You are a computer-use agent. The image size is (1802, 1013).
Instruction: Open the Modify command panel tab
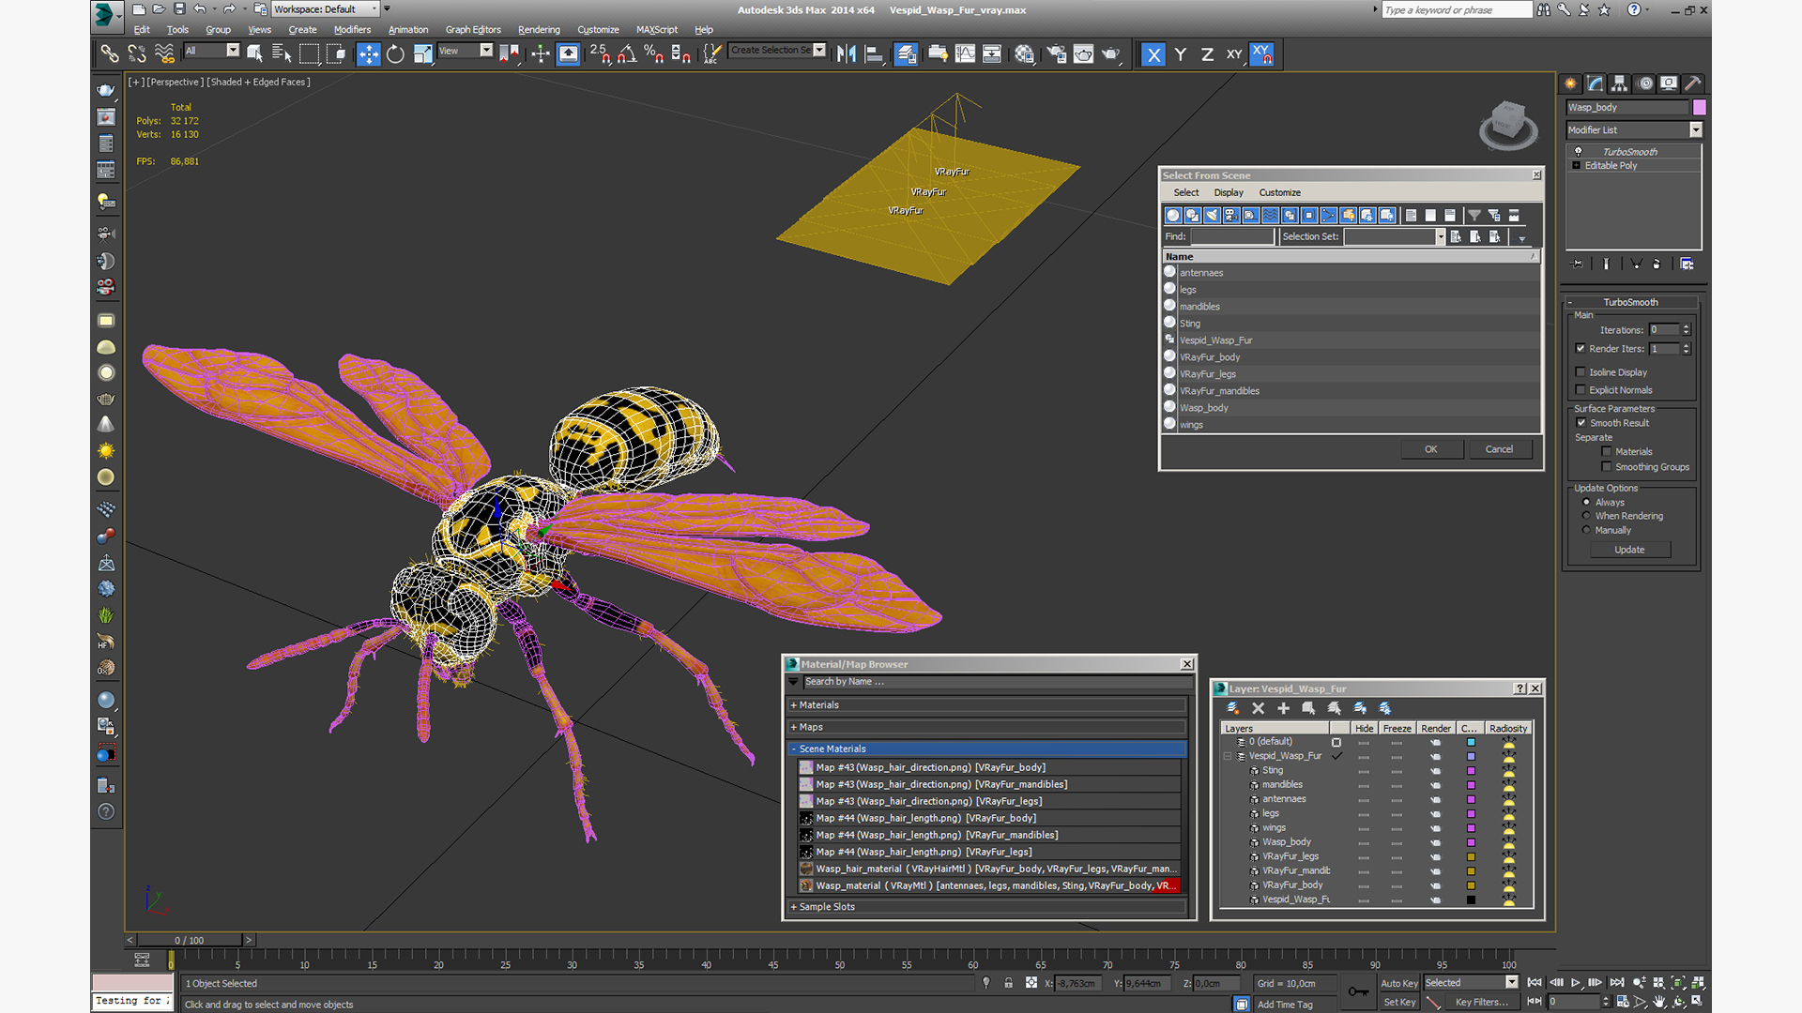1595,83
